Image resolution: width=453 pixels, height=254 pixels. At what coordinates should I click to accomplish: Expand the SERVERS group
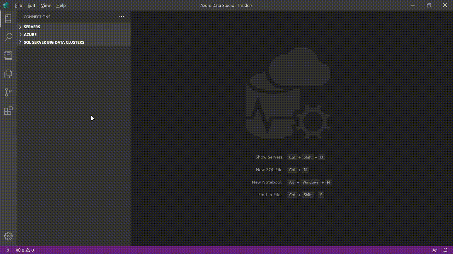coord(32,26)
